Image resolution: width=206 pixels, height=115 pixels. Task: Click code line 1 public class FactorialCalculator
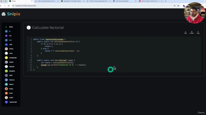coord(49,39)
